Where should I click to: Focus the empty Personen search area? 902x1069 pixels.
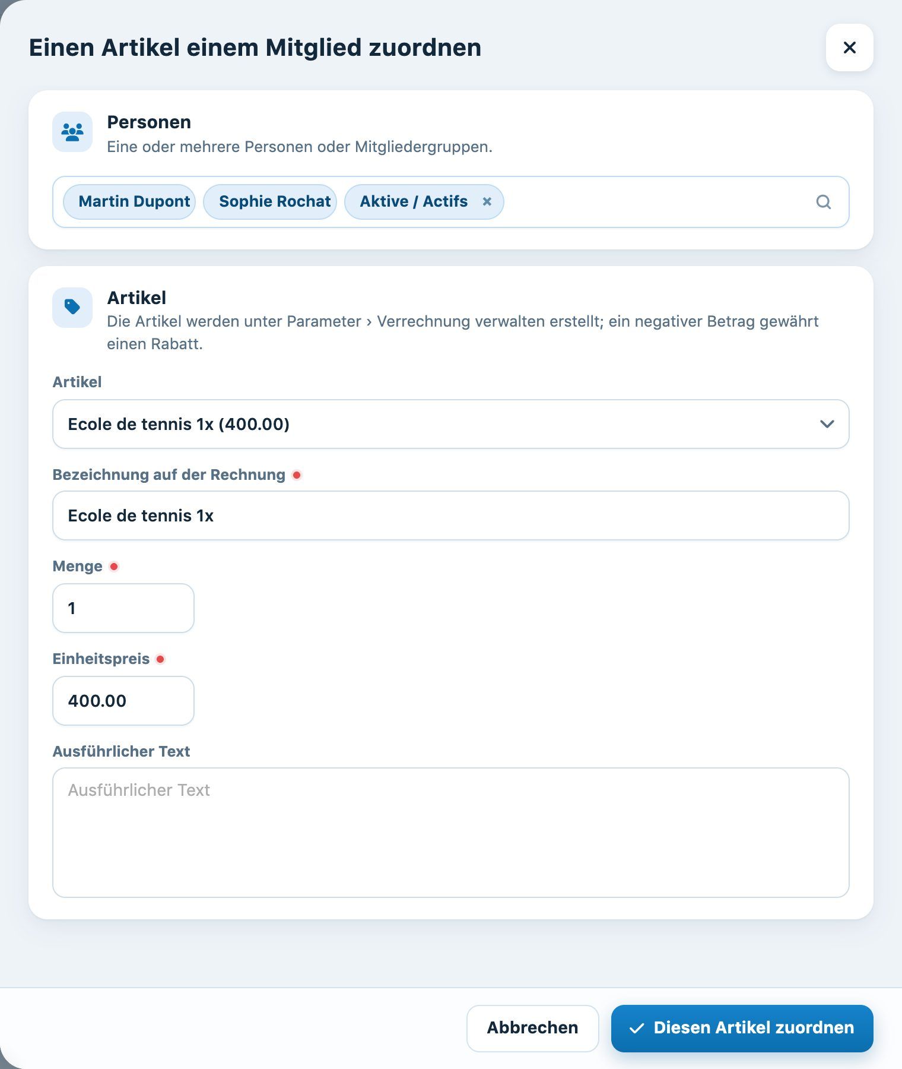(656, 202)
